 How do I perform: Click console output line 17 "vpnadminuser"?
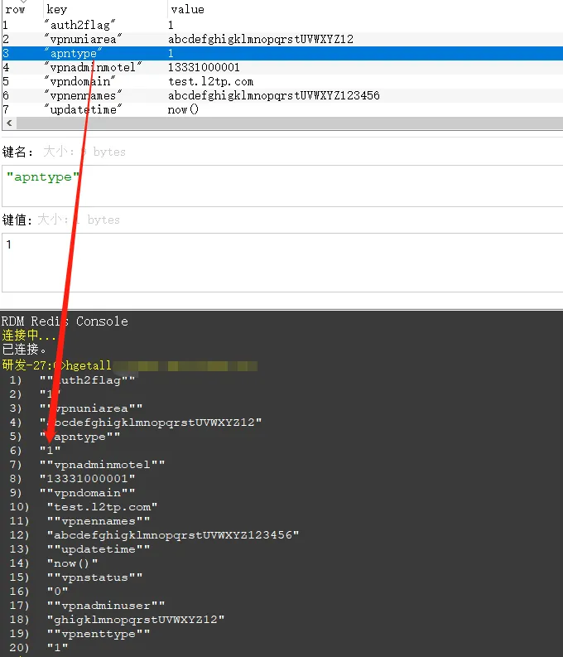105,605
